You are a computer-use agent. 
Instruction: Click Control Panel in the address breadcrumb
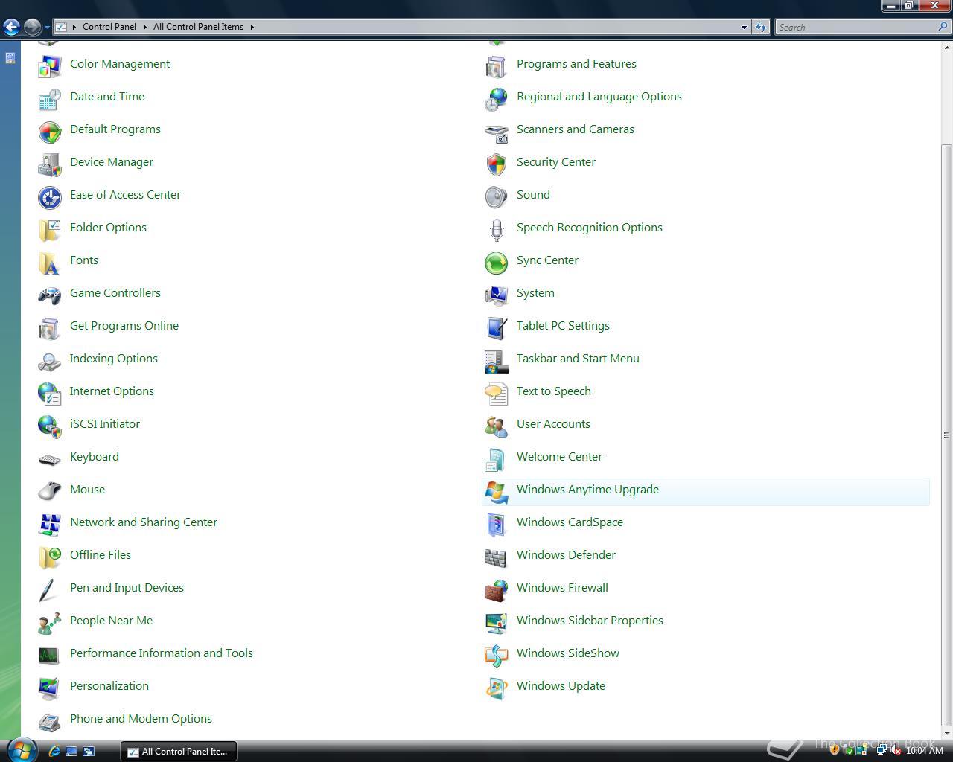(109, 27)
